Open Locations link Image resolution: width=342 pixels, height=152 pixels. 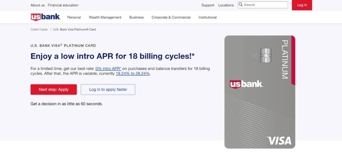(226, 5)
